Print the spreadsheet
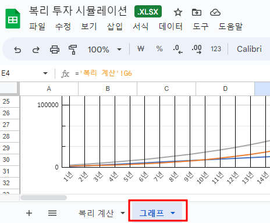270x223 pixels. pyautogui.click(x=55, y=49)
